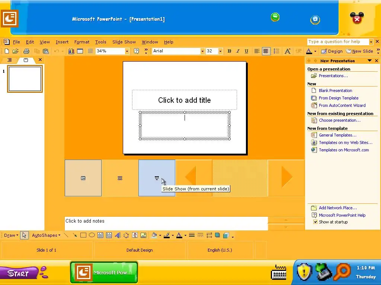This screenshot has width=381, height=285.
Task: Align text left
Action: point(257,51)
